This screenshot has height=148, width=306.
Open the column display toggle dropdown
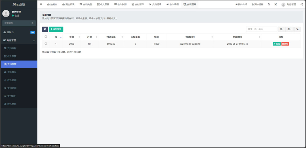coord(282,29)
